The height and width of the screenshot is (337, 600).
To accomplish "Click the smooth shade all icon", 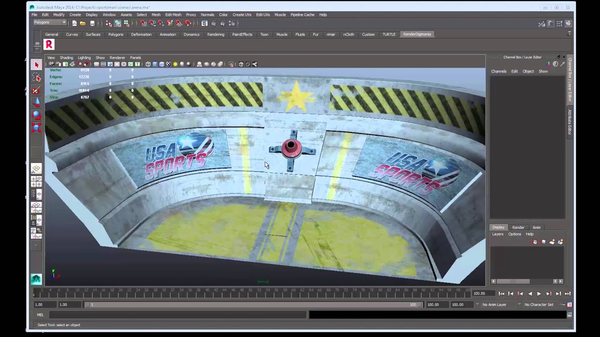I will pyautogui.click(x=155, y=64).
